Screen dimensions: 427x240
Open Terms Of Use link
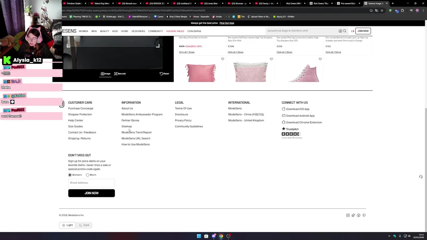click(183, 109)
